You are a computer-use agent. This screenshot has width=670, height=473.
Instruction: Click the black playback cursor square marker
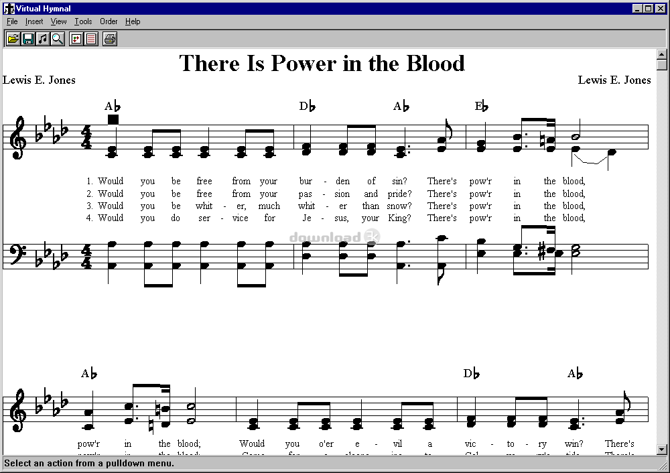[x=113, y=120]
